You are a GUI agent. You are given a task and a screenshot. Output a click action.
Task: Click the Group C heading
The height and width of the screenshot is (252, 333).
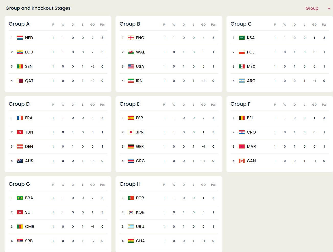[241, 24]
